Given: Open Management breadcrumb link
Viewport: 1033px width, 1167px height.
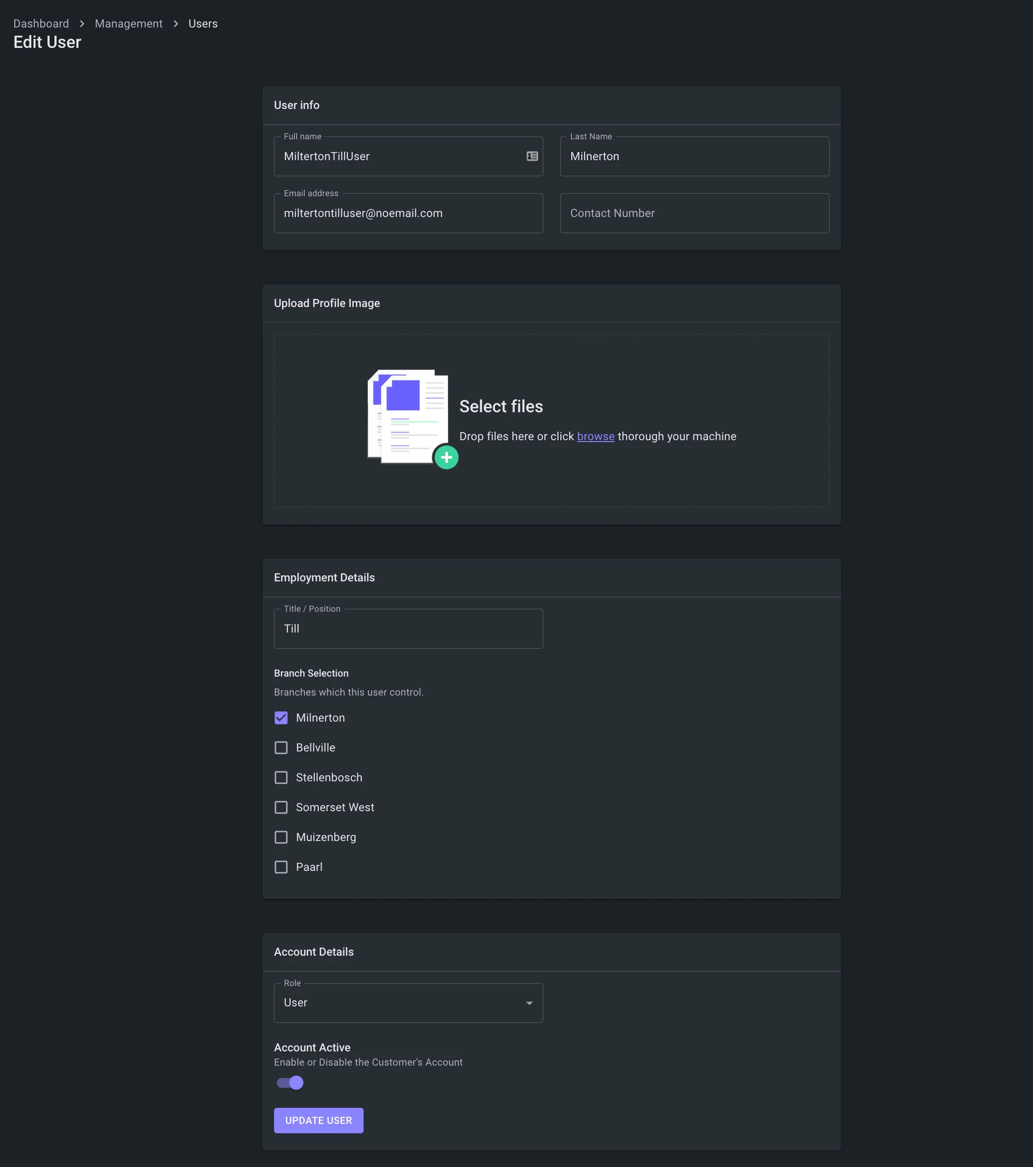Looking at the screenshot, I should [x=128, y=23].
